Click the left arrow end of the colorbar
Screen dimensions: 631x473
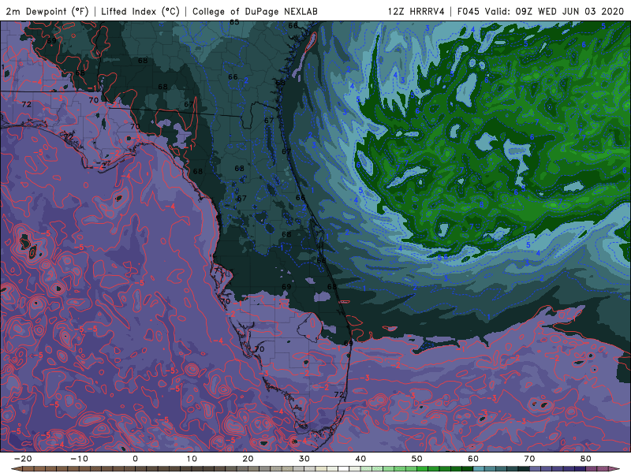16,469
